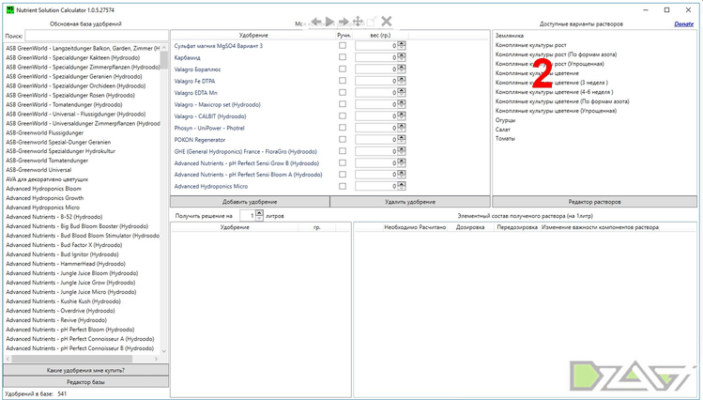
Task: Click the gray X icon in overlay toolbar
Action: tap(386, 21)
